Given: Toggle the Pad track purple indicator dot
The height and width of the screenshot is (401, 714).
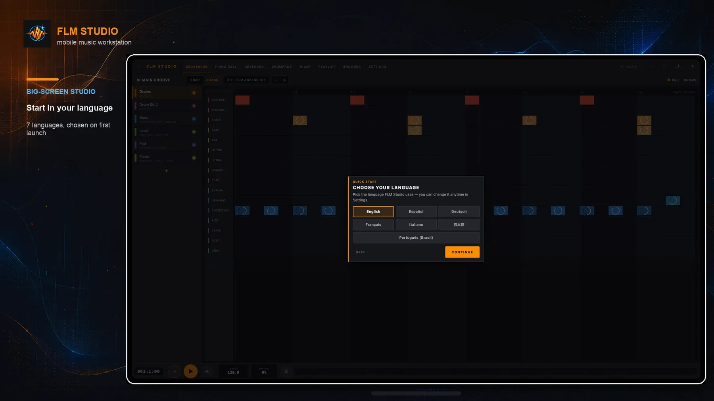Looking at the screenshot, I should tap(194, 145).
